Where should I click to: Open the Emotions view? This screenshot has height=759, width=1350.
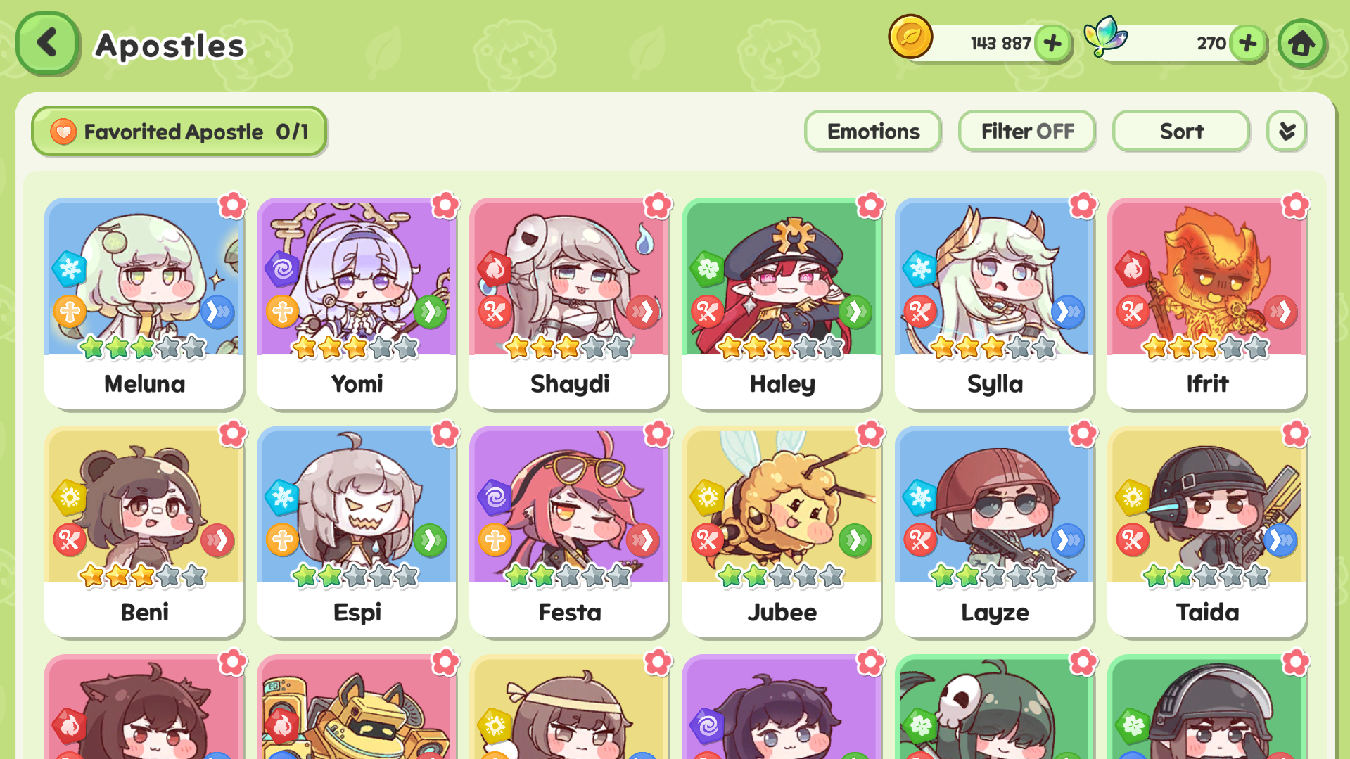point(873,132)
